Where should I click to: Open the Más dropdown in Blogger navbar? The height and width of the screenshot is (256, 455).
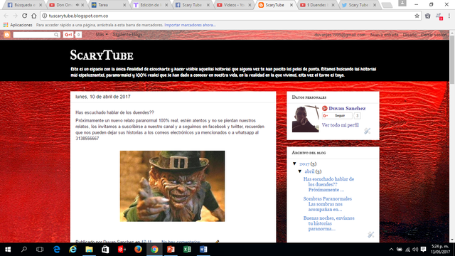(x=102, y=35)
